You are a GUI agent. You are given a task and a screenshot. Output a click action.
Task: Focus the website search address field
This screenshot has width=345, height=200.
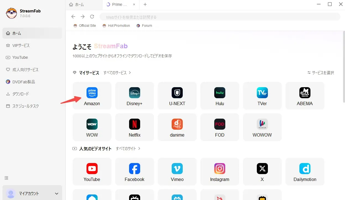(x=220, y=17)
